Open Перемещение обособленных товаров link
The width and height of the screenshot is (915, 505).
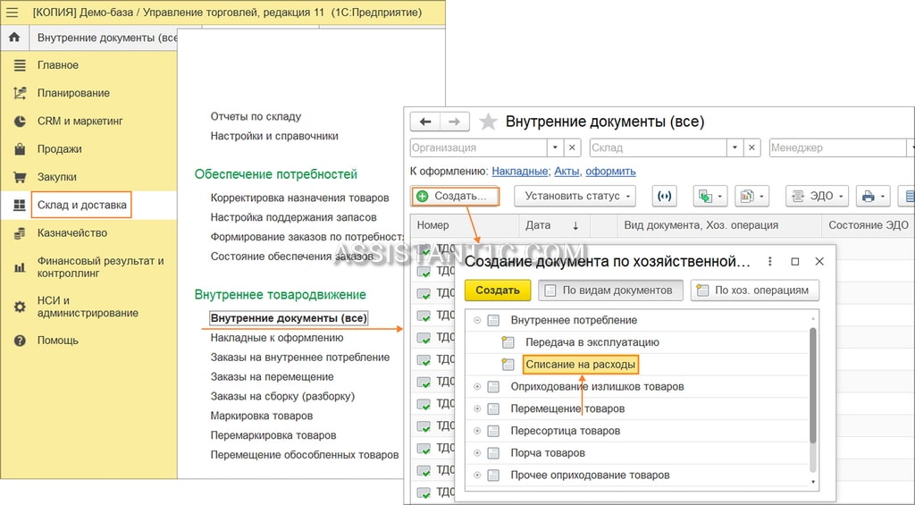point(305,454)
